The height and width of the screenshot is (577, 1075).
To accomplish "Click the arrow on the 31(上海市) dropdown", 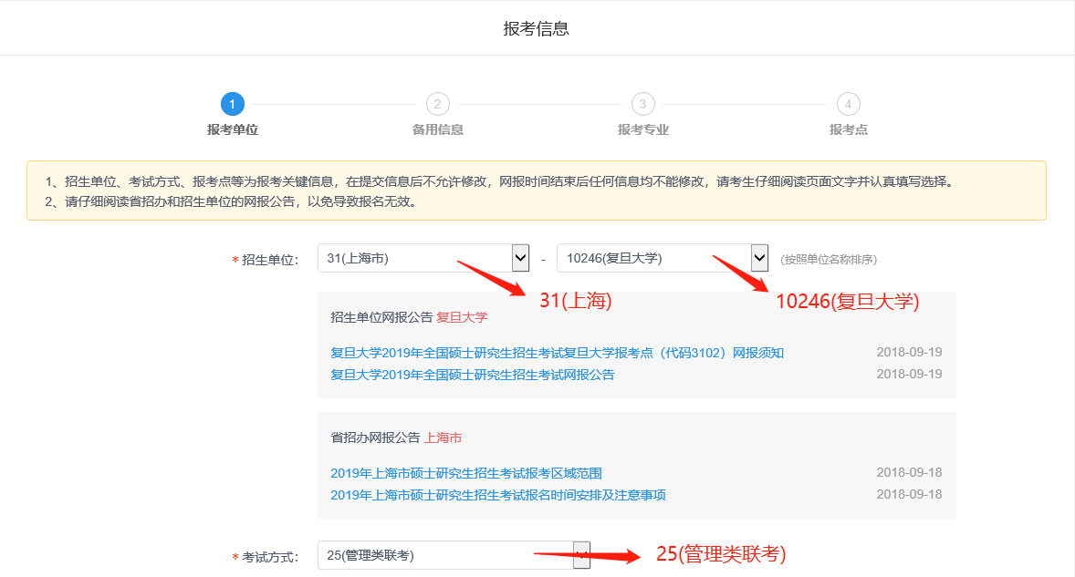I will (x=520, y=258).
